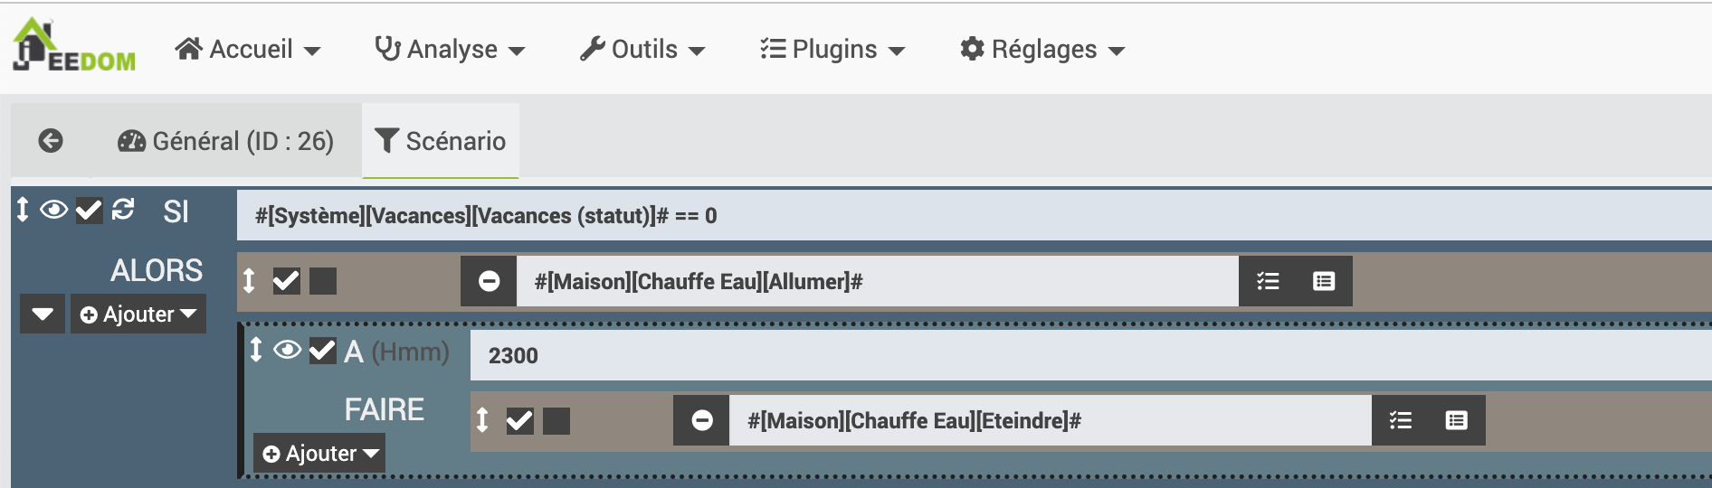Image resolution: width=1712 pixels, height=488 pixels.
Task: Expand the Ajouter dropdown under FAIRE
Action: pyautogui.click(x=320, y=453)
